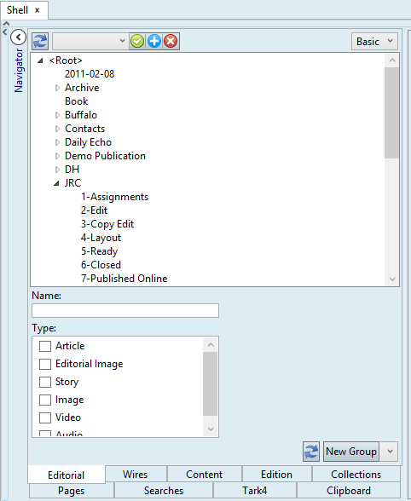Open the Basic dropdown

374,41
